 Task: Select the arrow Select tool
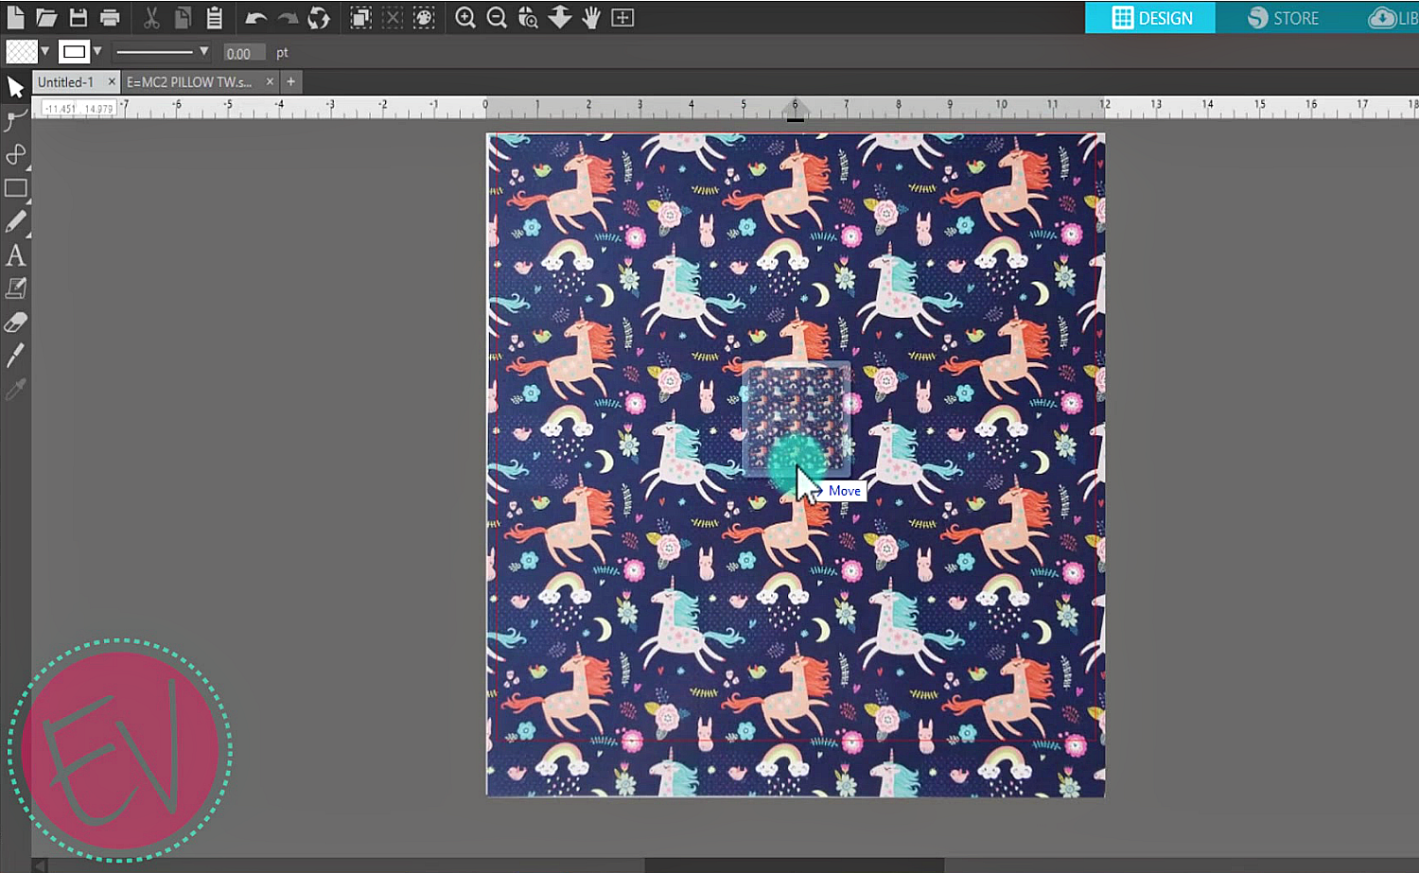(15, 87)
